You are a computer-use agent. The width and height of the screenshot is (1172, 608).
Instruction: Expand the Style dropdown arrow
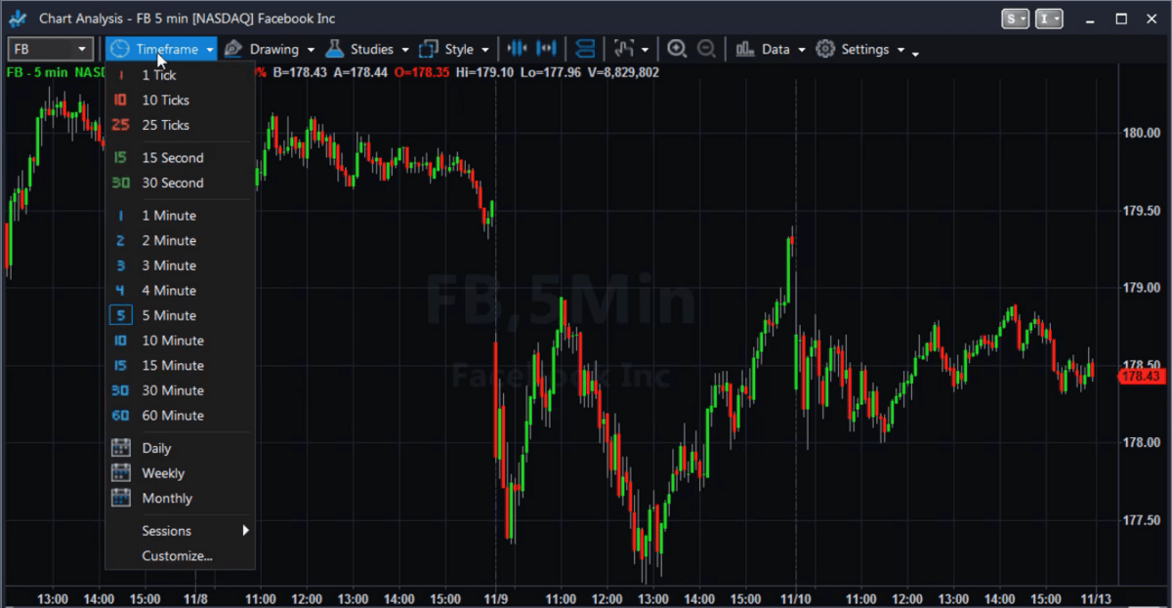[484, 50]
